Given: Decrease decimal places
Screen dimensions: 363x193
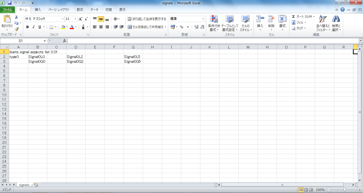Looking at the screenshot, I should tap(202, 27).
